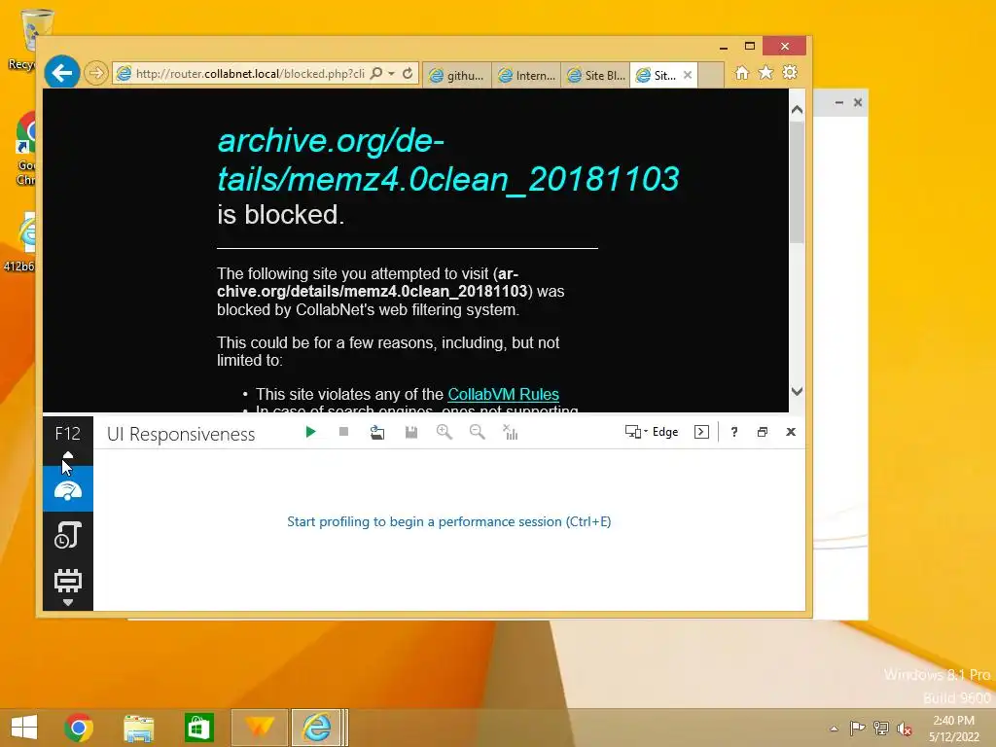The width and height of the screenshot is (996, 747).
Task: Click the magnifier minus zoom-out icon
Action: click(x=477, y=433)
